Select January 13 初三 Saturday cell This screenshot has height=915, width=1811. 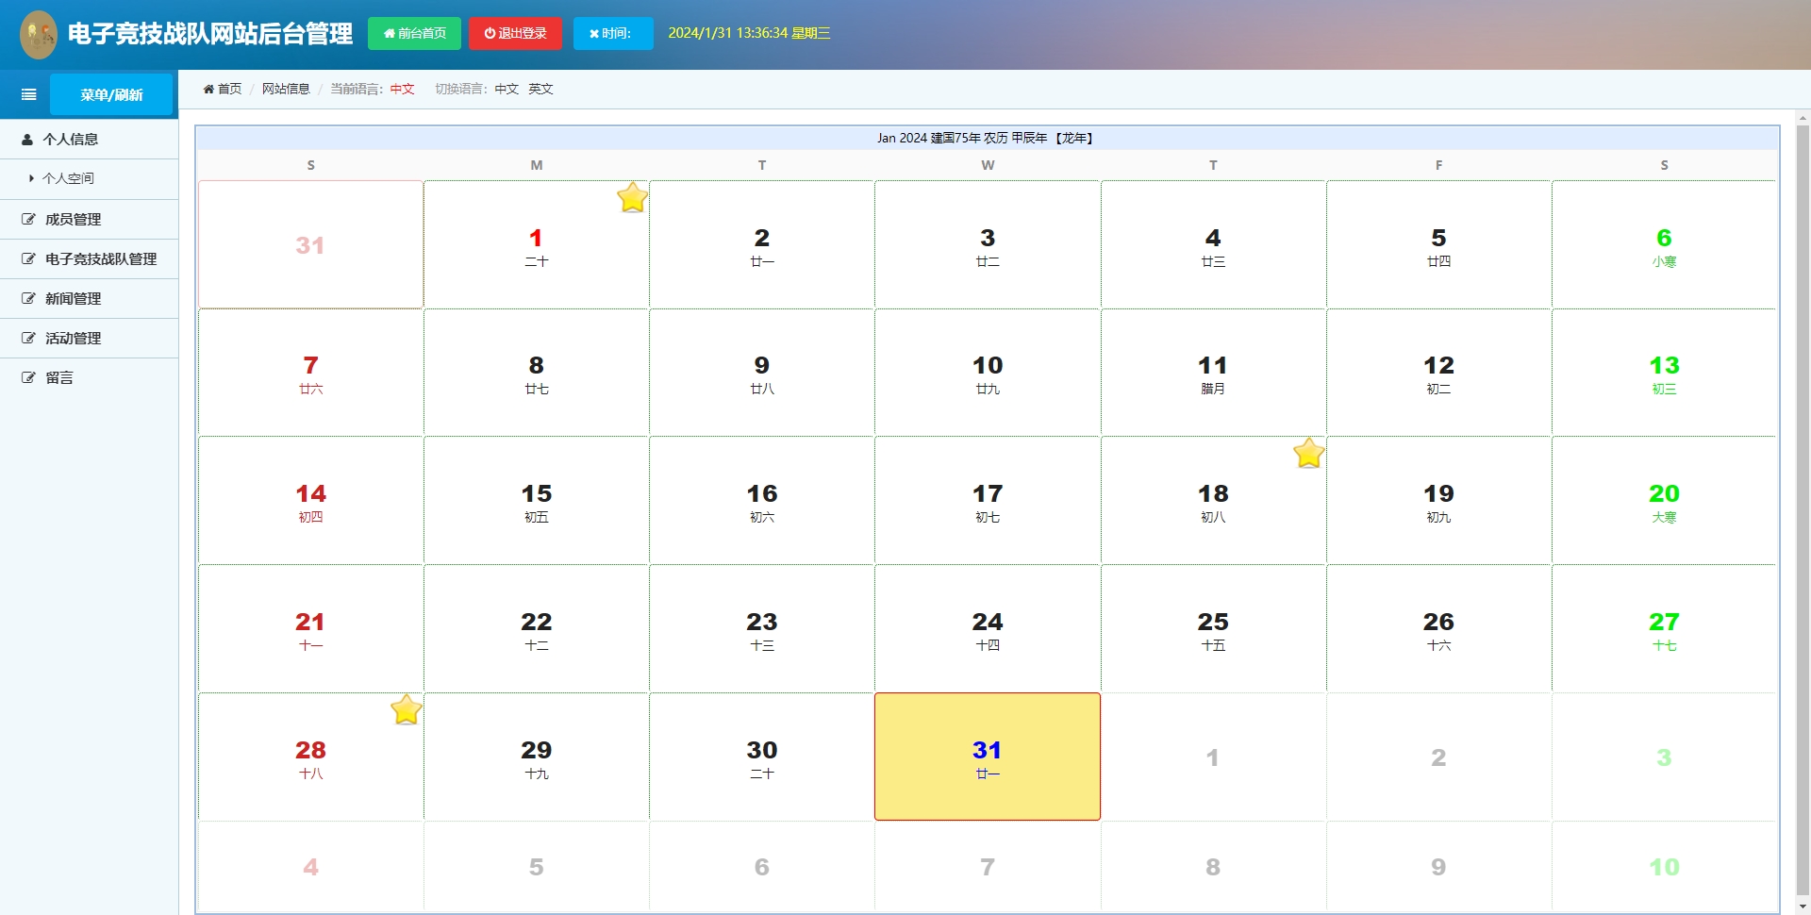pos(1664,373)
